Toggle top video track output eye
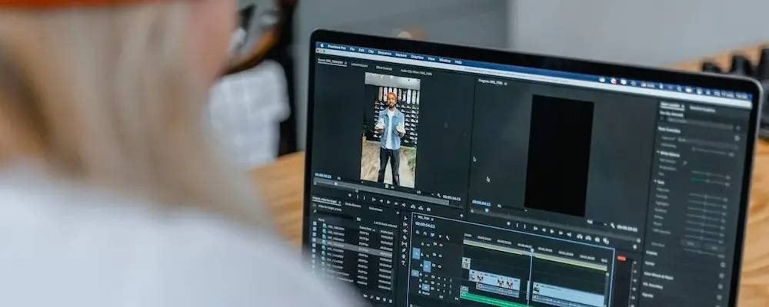Viewport: 769px width, 307px height. pyautogui.click(x=441, y=245)
